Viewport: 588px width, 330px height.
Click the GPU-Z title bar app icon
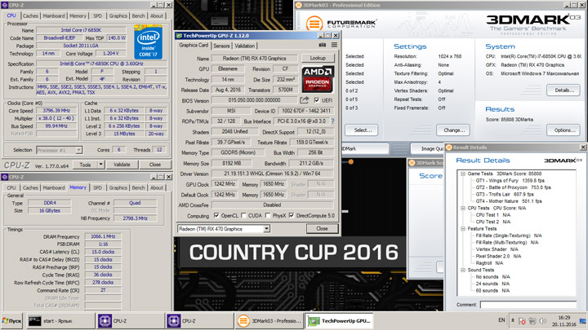coord(179,36)
